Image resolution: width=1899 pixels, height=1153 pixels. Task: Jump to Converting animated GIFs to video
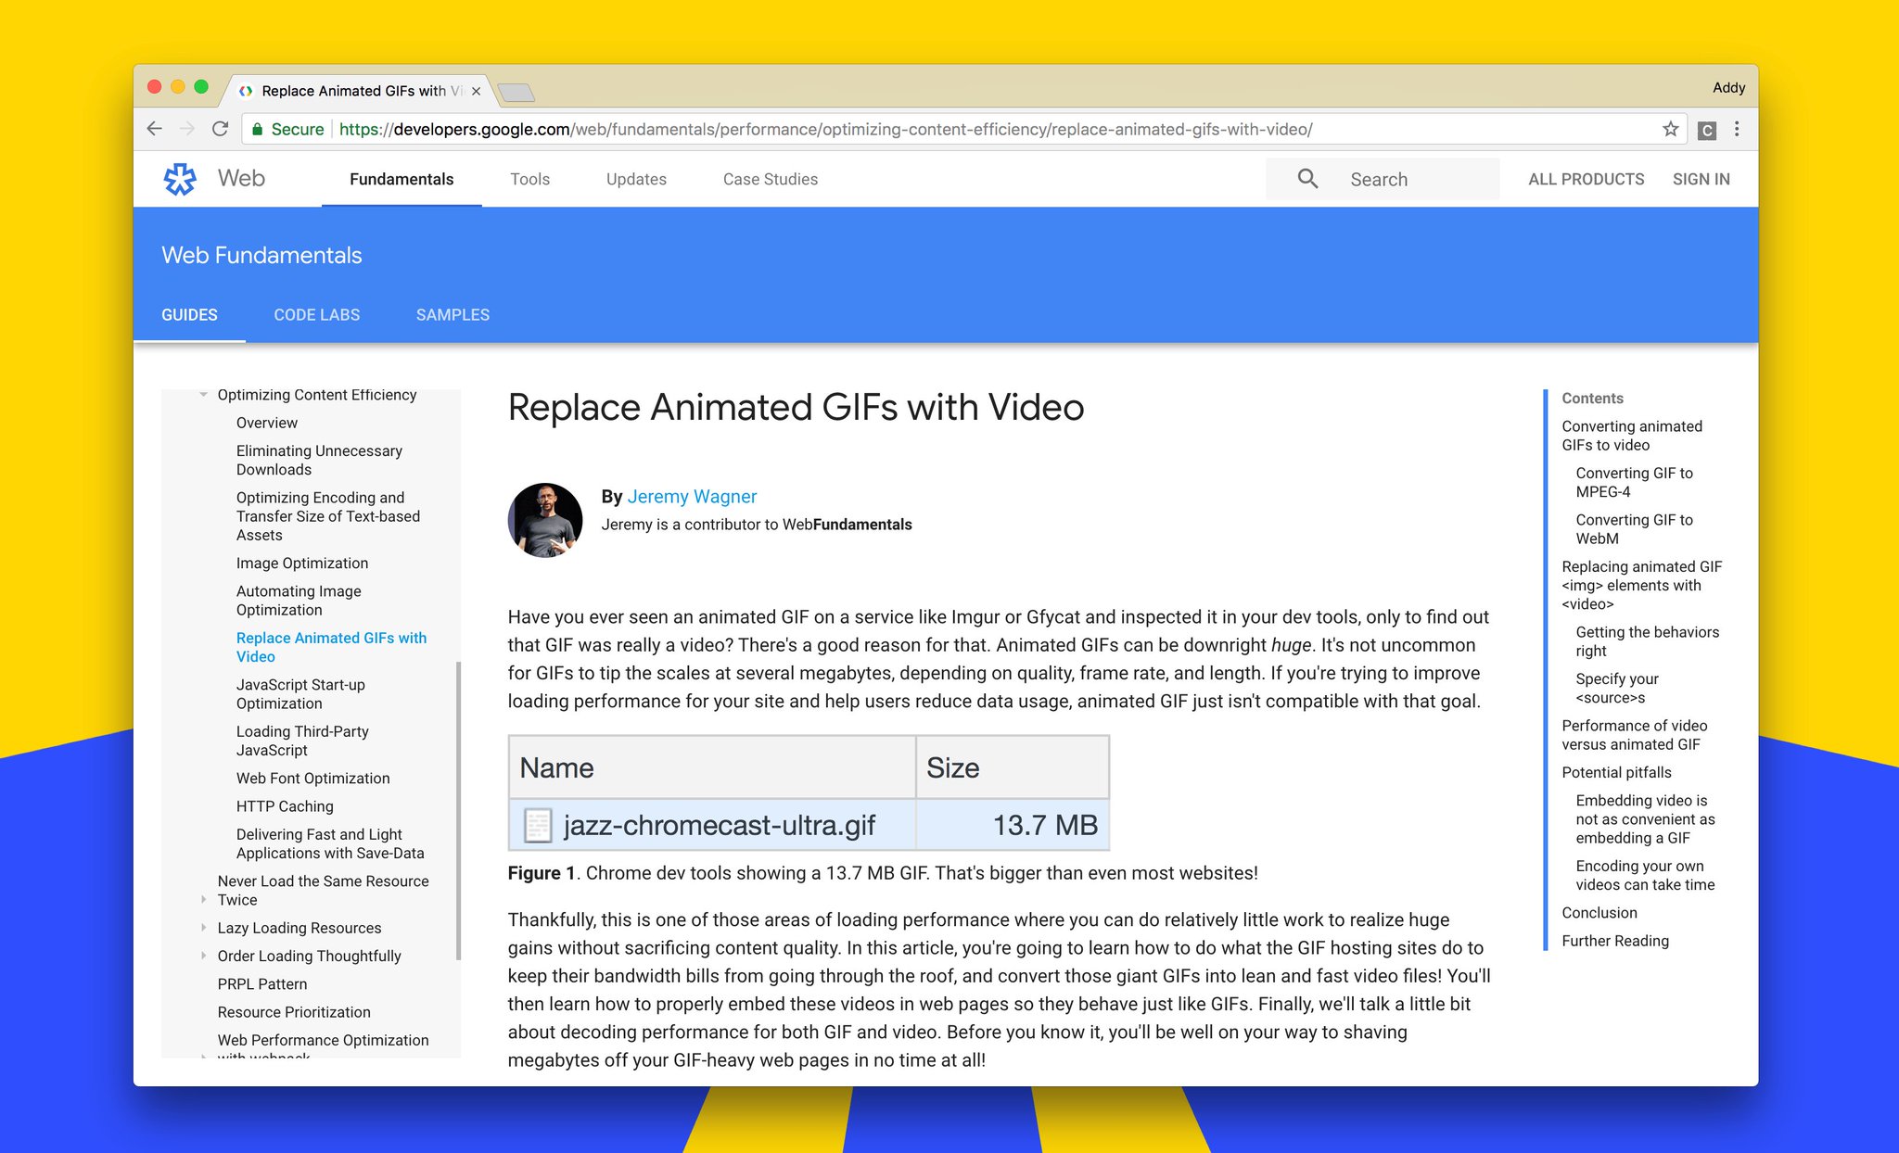(1632, 435)
